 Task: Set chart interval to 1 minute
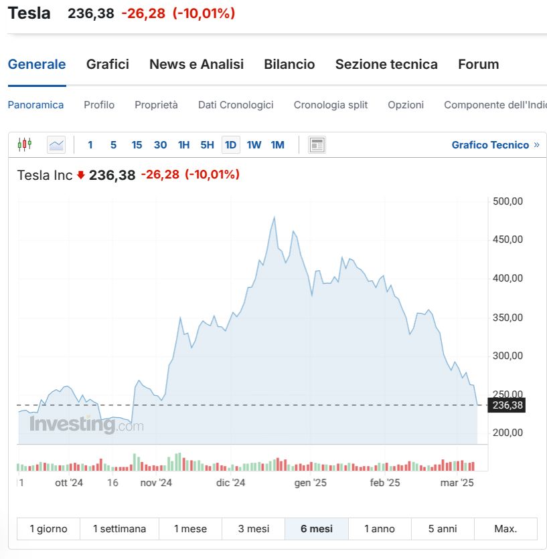(x=90, y=144)
